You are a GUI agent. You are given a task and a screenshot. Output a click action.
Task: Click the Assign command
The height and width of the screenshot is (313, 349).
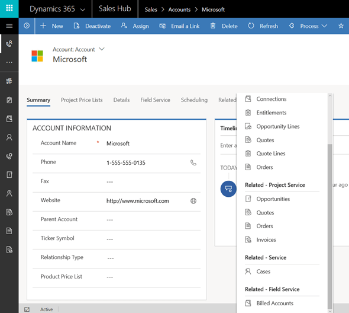tap(135, 26)
